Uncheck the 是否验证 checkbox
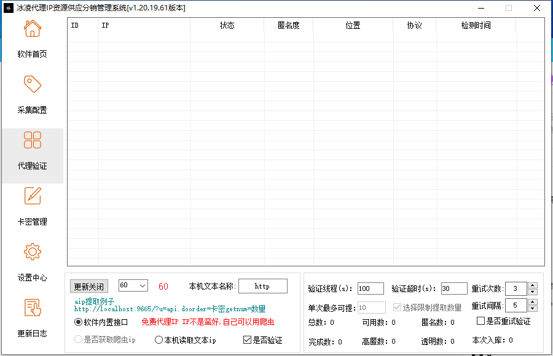The height and width of the screenshot is (356, 553). pyautogui.click(x=246, y=340)
